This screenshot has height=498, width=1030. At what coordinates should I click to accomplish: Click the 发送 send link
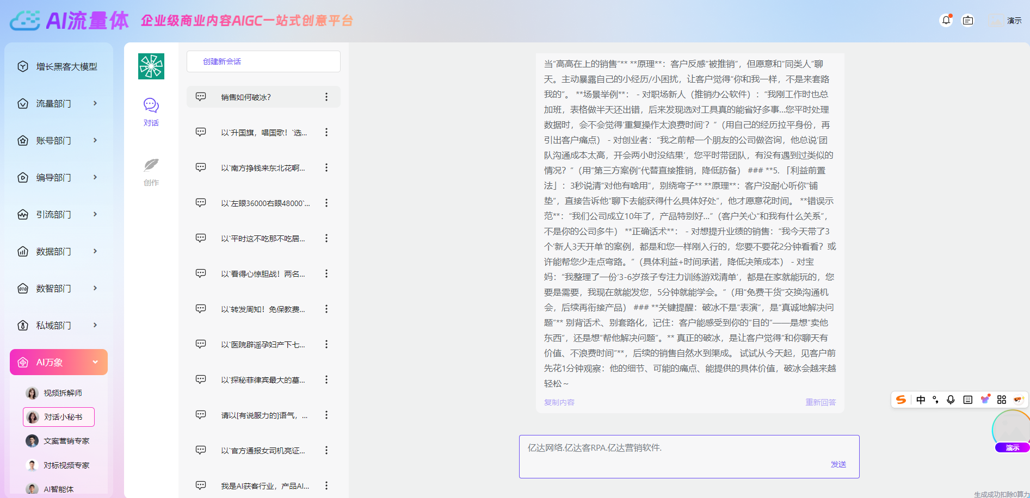pos(838,464)
